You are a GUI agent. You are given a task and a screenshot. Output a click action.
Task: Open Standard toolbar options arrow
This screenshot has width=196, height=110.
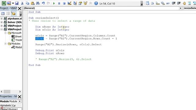point(141,3)
